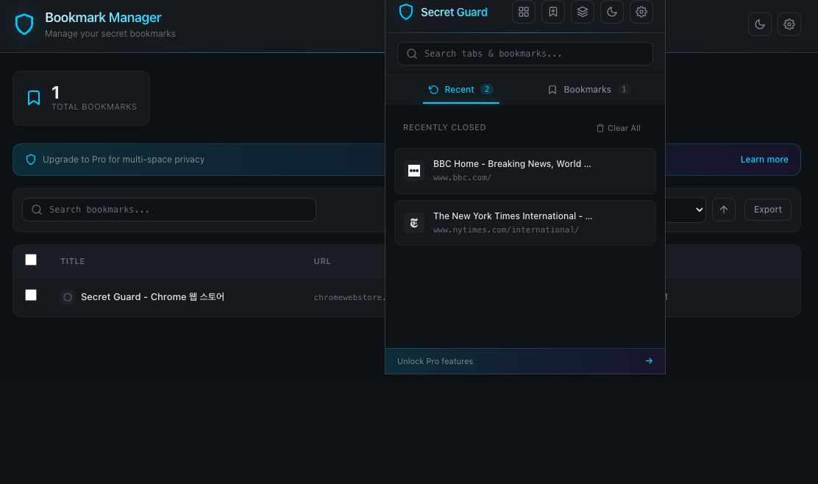Select the radio circle beside Secret Guard bookmark
This screenshot has height=484, width=818.
(x=67, y=296)
